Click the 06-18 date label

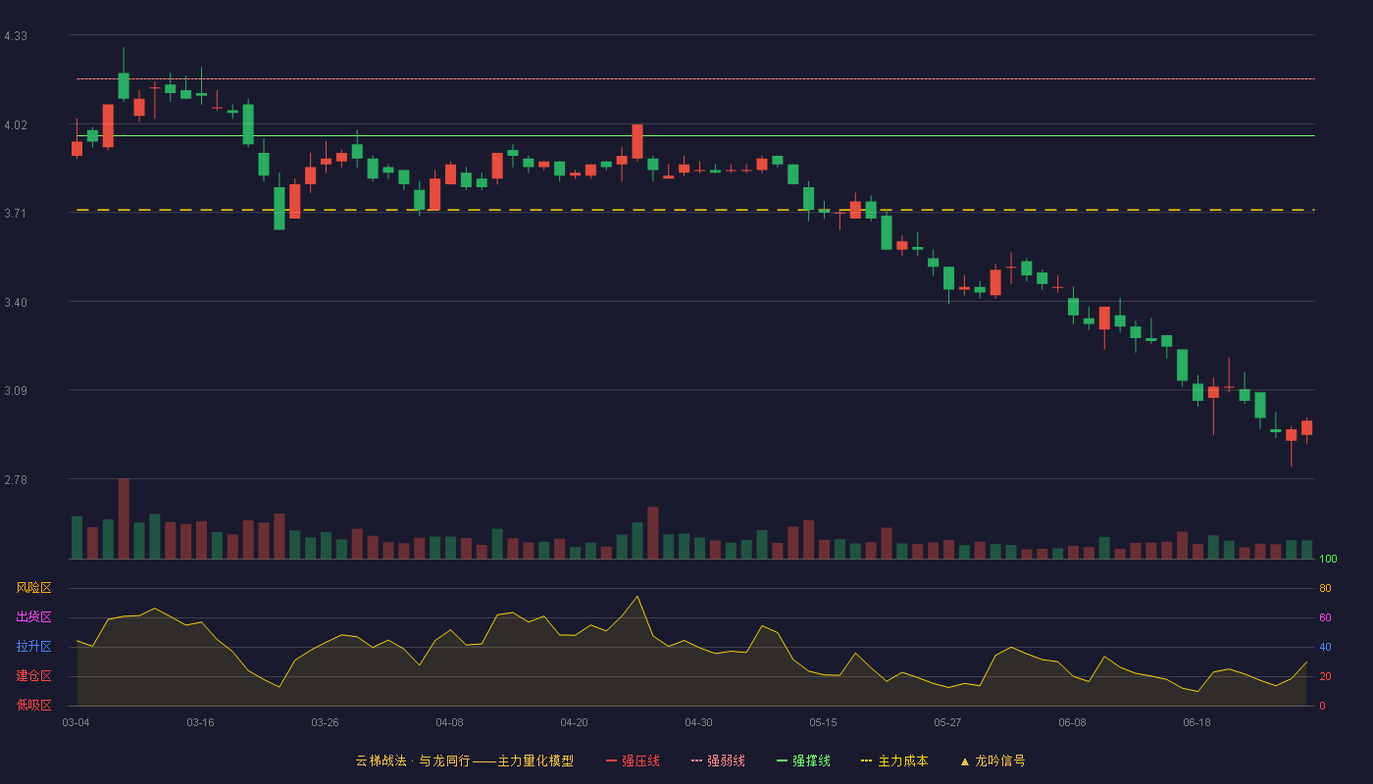1197,722
